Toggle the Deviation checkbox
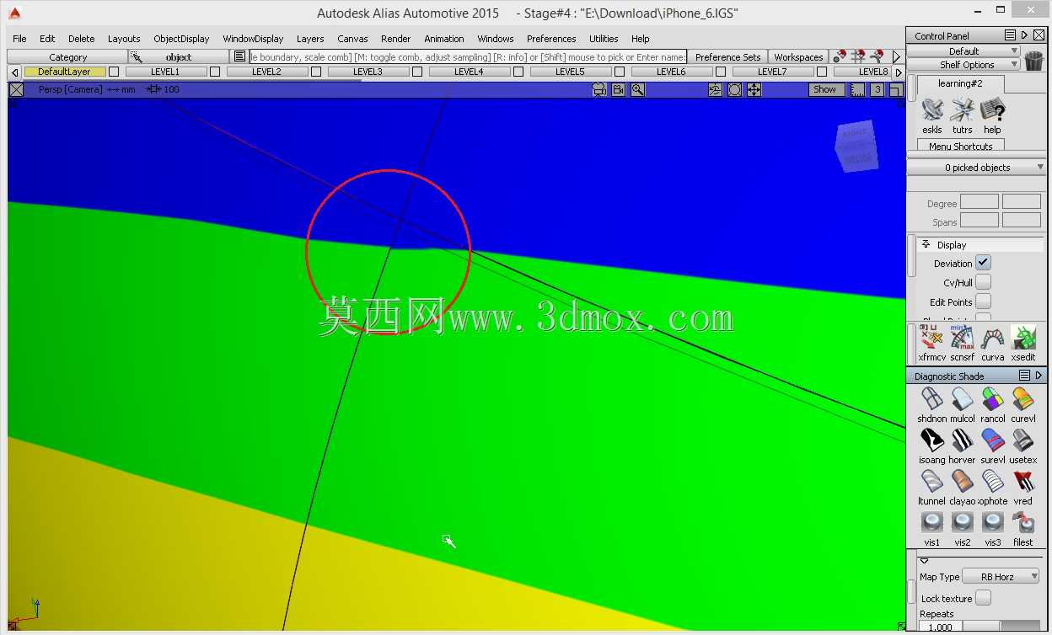The width and height of the screenshot is (1052, 635). tap(984, 264)
